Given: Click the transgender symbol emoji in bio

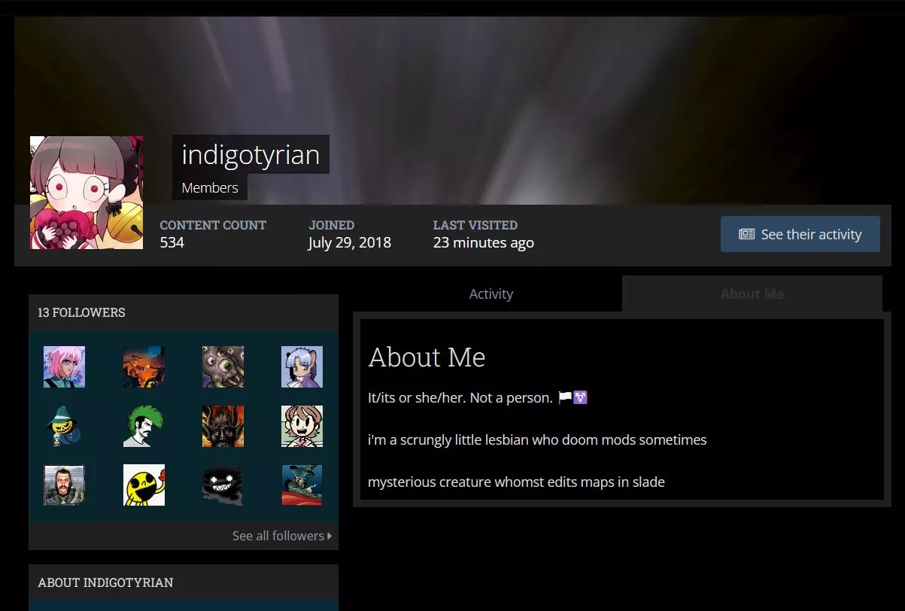Looking at the screenshot, I should click(x=580, y=397).
